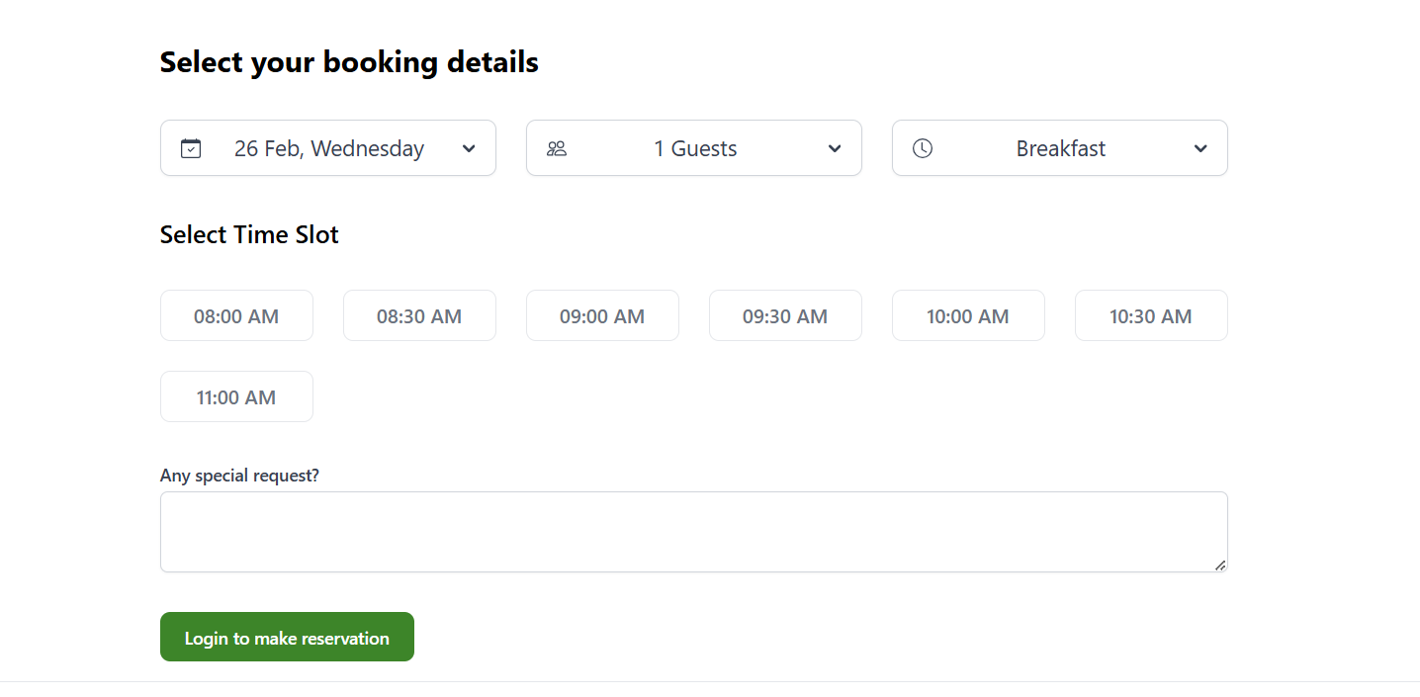This screenshot has height=697, width=1420.
Task: Click the guests people icon
Action: 557,148
